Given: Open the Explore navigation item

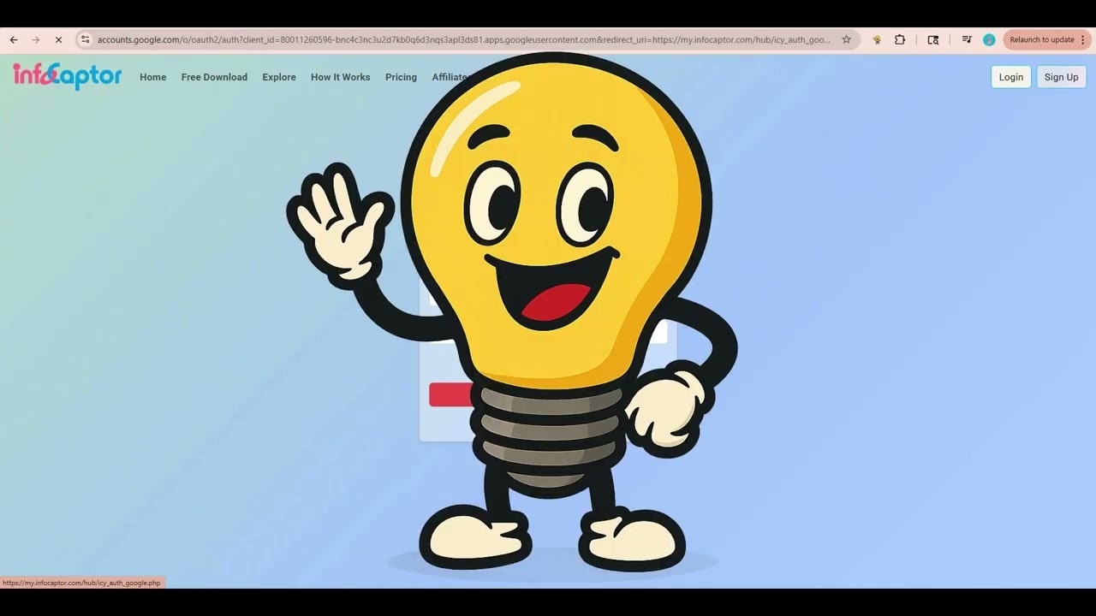Looking at the screenshot, I should point(278,77).
